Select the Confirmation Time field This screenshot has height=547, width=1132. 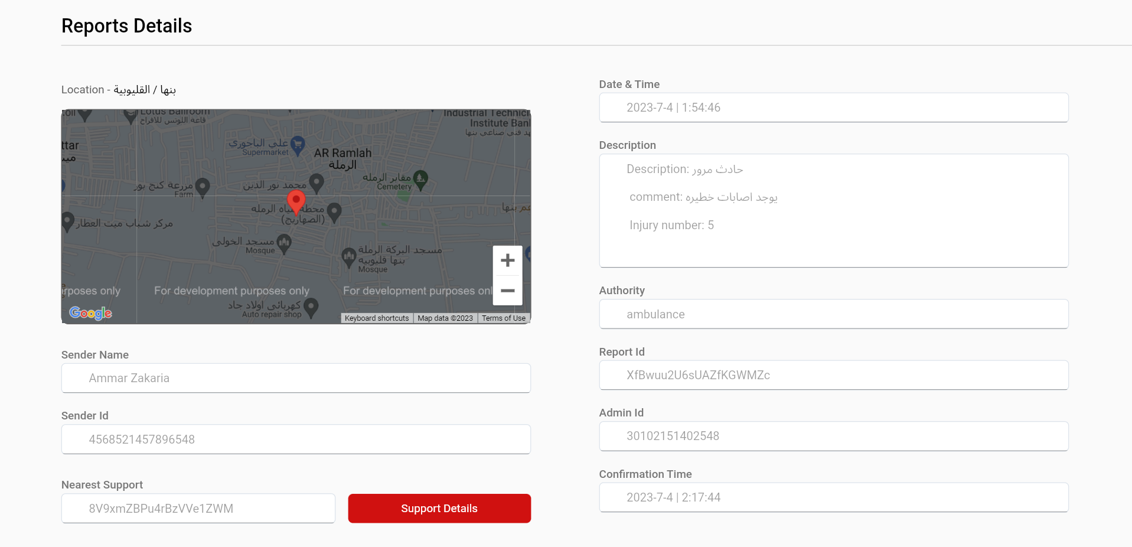coord(833,497)
